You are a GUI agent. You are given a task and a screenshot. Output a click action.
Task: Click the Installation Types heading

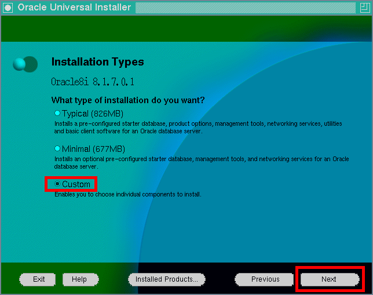click(x=97, y=62)
